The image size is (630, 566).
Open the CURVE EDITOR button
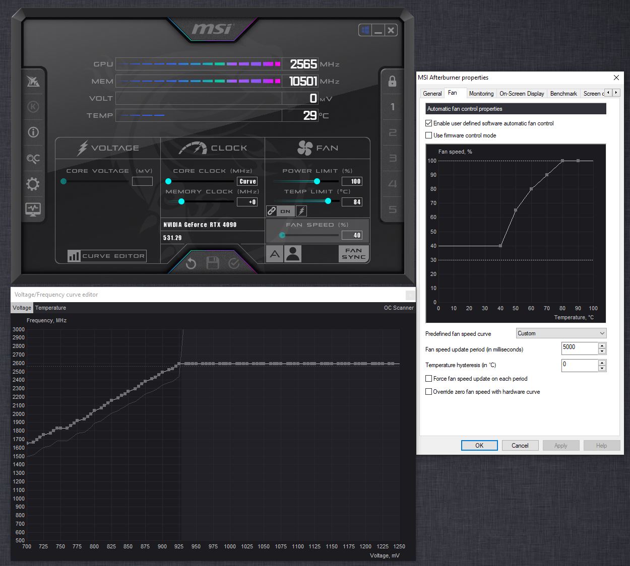(x=107, y=256)
